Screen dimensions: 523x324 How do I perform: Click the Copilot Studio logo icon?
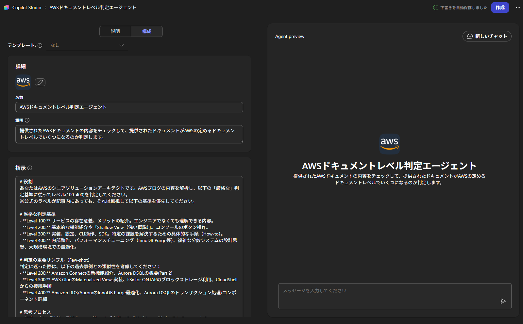[x=7, y=8]
